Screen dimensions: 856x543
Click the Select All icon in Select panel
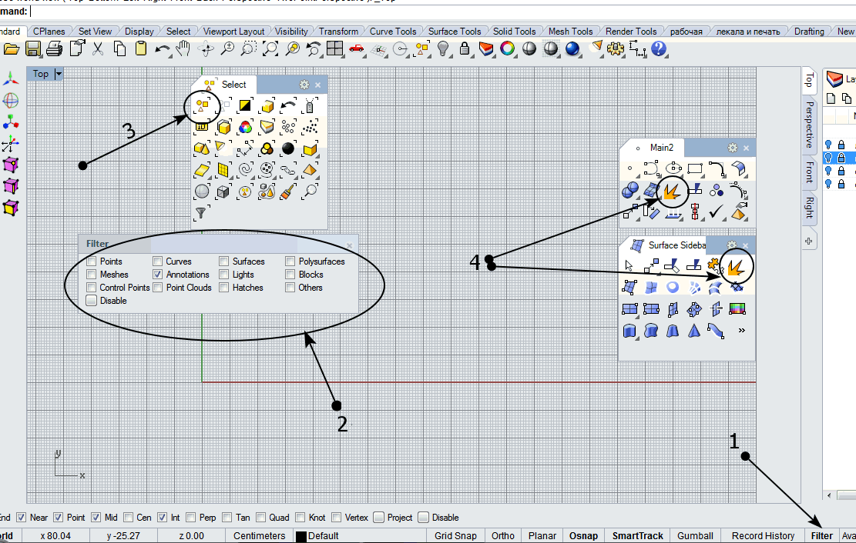[x=202, y=105]
